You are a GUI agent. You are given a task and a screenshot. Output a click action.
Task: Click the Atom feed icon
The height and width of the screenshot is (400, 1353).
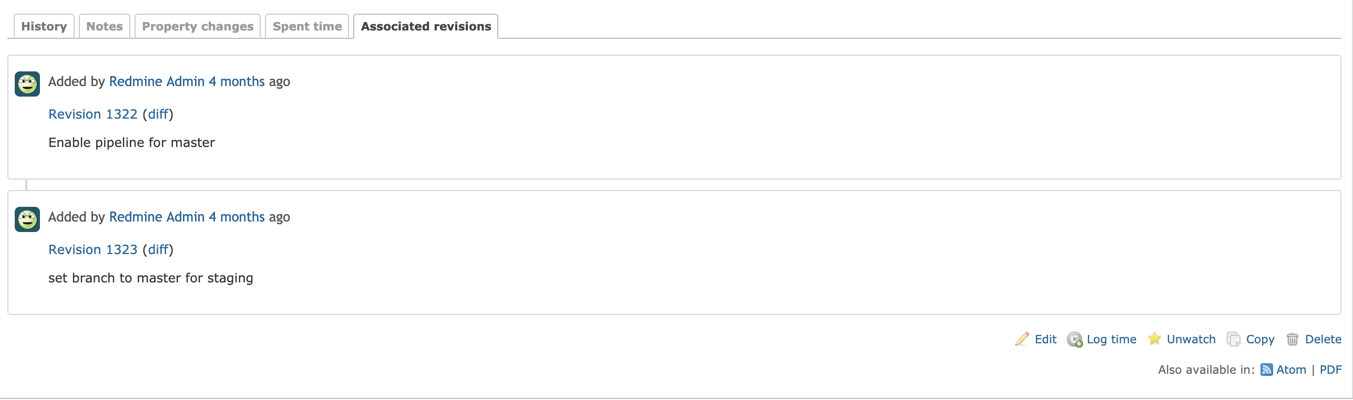(1267, 370)
